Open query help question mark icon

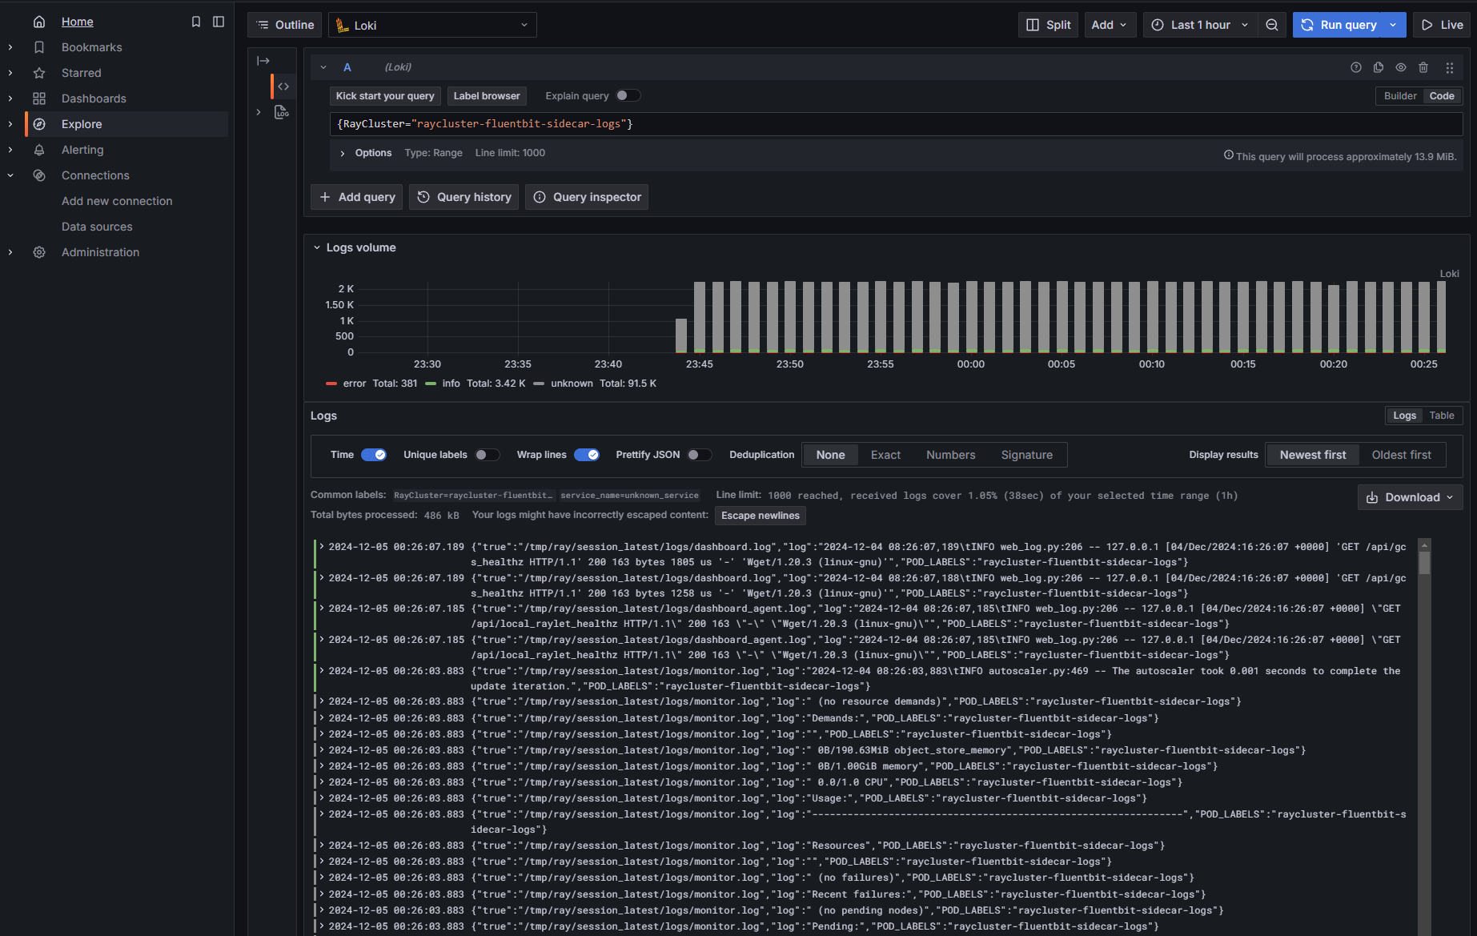(x=1356, y=67)
